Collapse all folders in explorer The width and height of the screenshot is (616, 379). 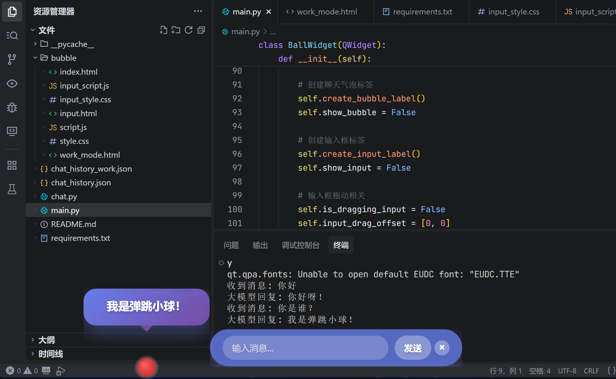[x=201, y=30]
